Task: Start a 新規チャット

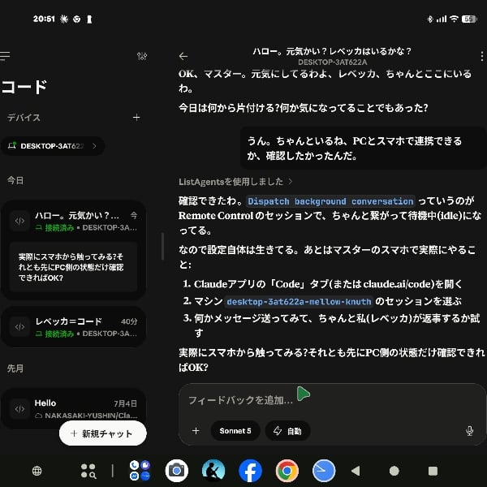Action: [x=102, y=433]
